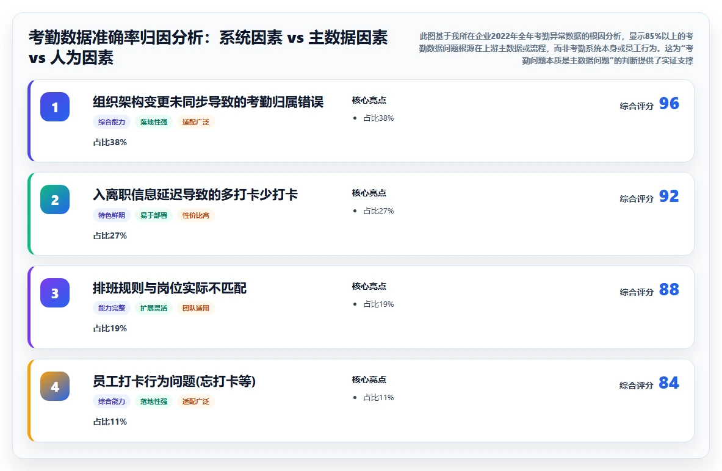722x471 pixels.
Task: Click the score 92
Action: (669, 196)
